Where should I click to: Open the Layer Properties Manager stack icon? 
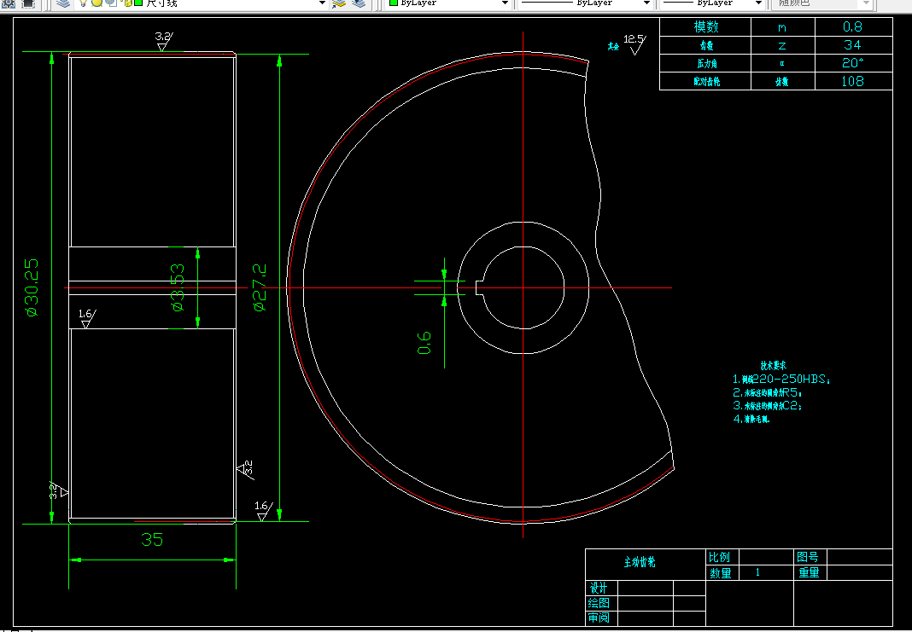(64, 3)
